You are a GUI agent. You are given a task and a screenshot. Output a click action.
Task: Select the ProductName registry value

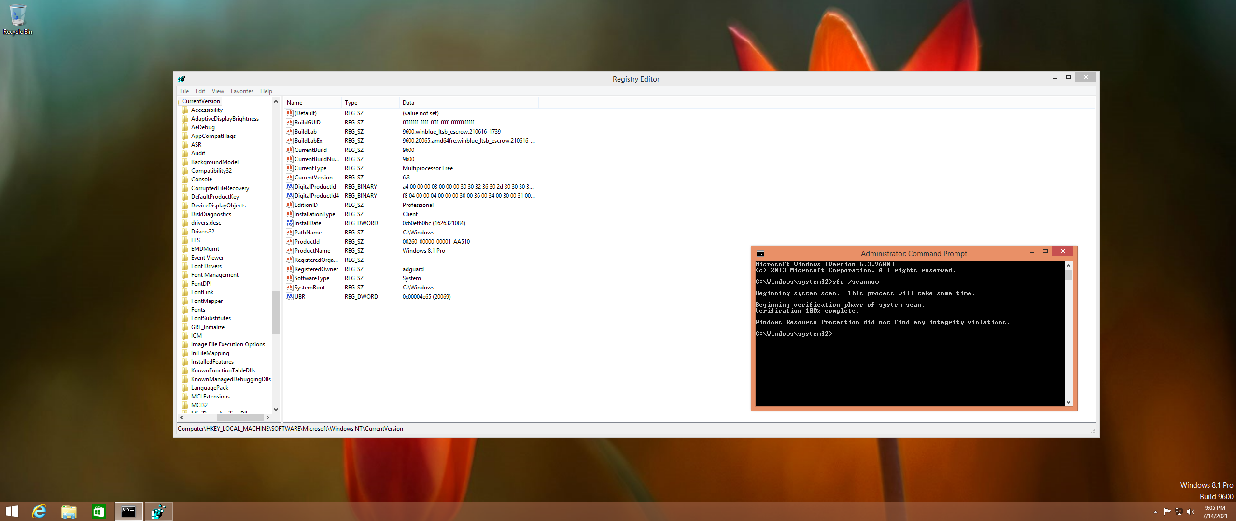tap(312, 251)
